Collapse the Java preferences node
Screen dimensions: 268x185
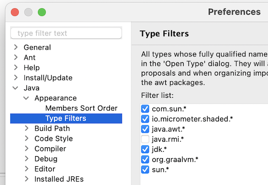coord(15,88)
